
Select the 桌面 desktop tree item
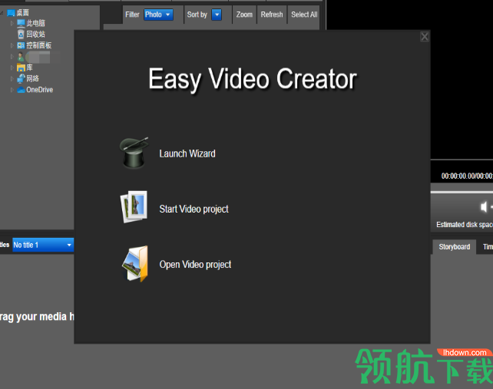point(22,12)
